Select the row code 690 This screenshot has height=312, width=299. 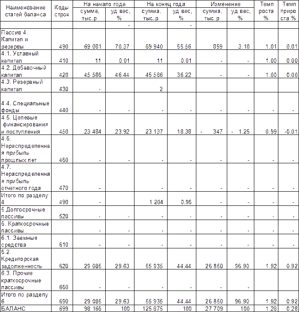tap(64, 302)
